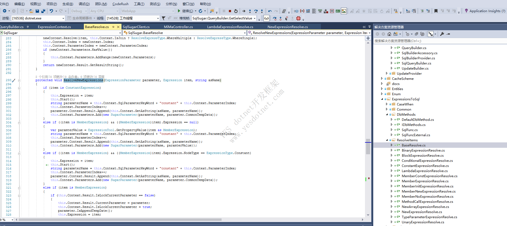Click the Solution Explorer search box
Viewport: 507px width, 226px height.
pyautogui.click(x=440, y=41)
